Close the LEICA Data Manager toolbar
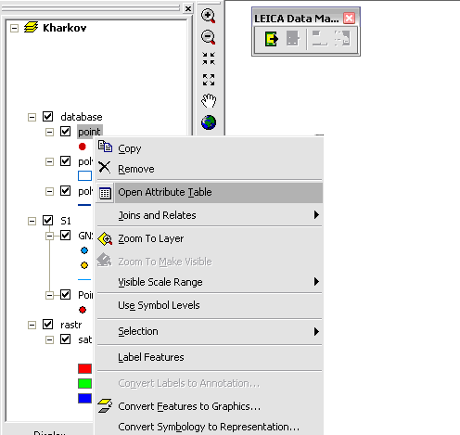Screen dimensions: 460x435 (349, 19)
